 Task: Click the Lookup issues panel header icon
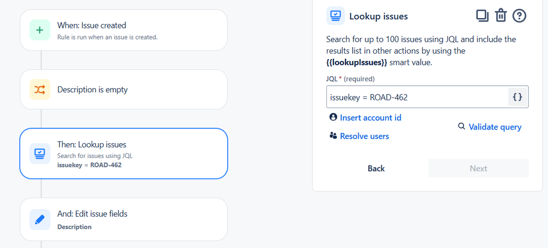point(335,16)
